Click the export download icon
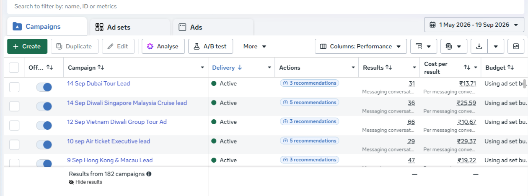This screenshot has width=528, height=196. [x=479, y=46]
